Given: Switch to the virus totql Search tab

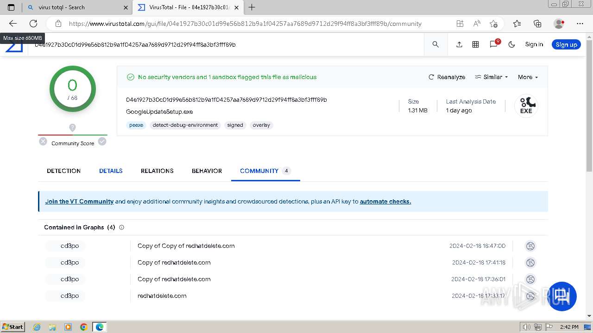Looking at the screenshot, I should pyautogui.click(x=77, y=7).
